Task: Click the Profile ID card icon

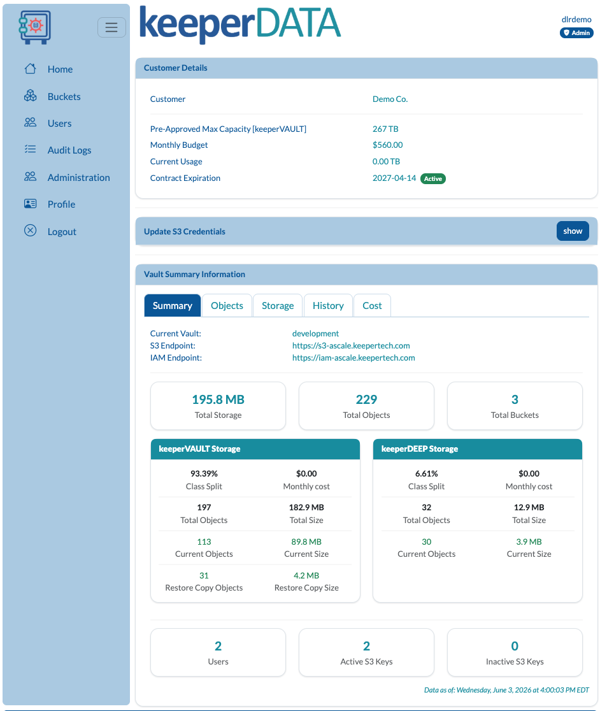Action: (31, 204)
